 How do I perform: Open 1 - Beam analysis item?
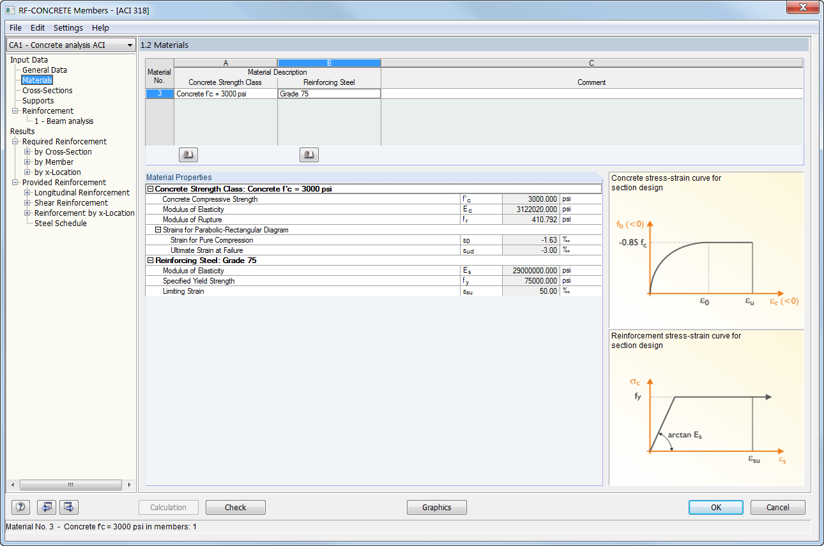click(x=64, y=121)
